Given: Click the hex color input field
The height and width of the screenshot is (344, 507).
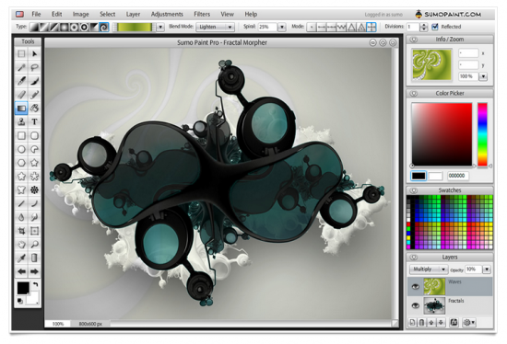Looking at the screenshot, I should click(x=458, y=176).
